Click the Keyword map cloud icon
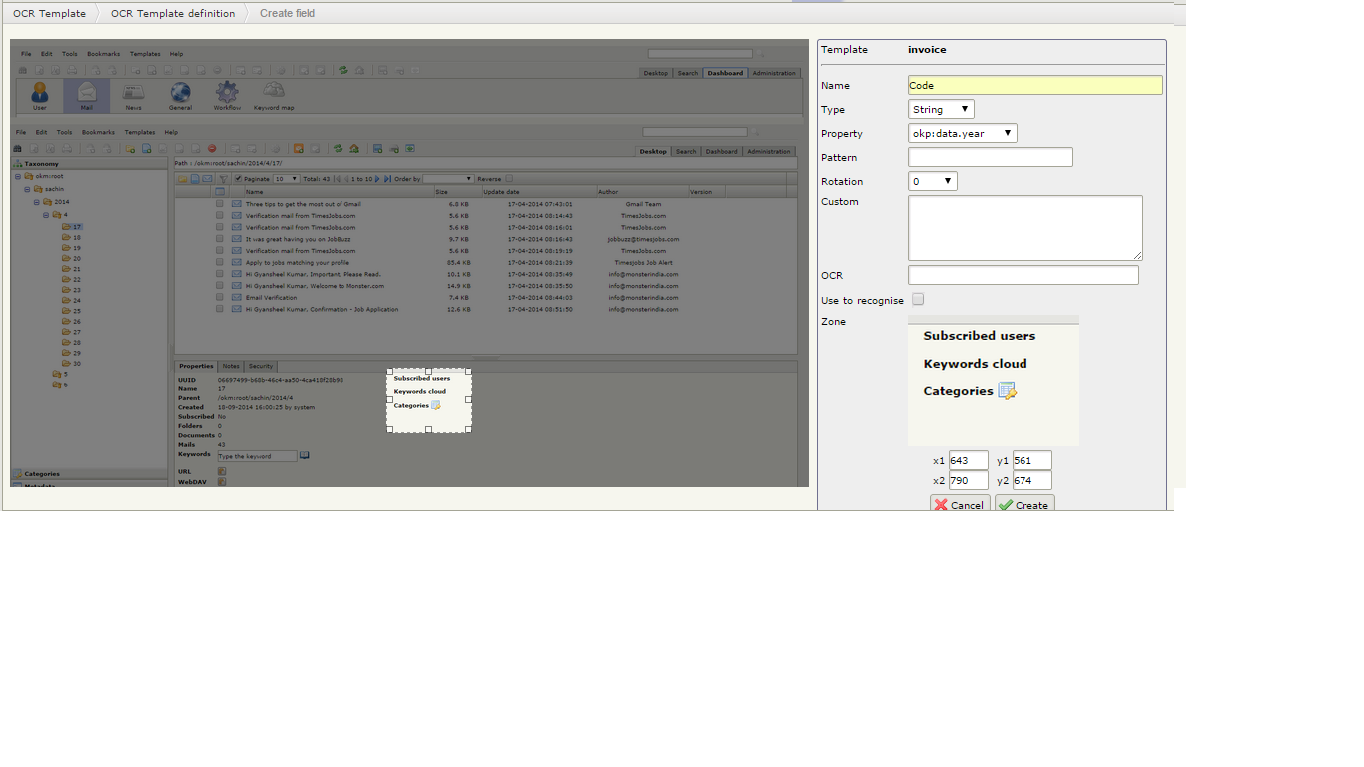 [273, 92]
